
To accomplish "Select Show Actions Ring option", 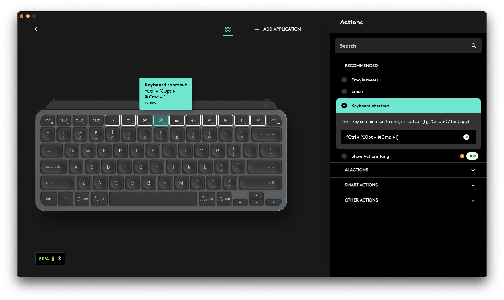I will 344,156.
